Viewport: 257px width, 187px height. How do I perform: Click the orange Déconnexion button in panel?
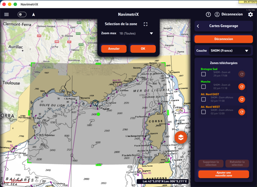tap(224, 39)
